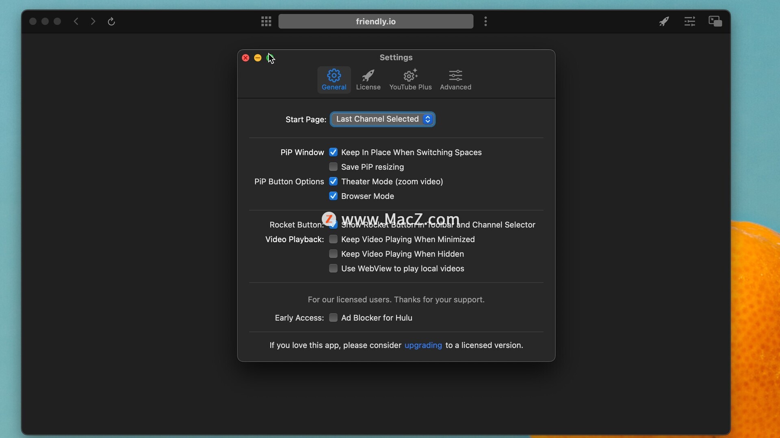Click the Video Playback label
780x438 pixels.
[x=295, y=240]
